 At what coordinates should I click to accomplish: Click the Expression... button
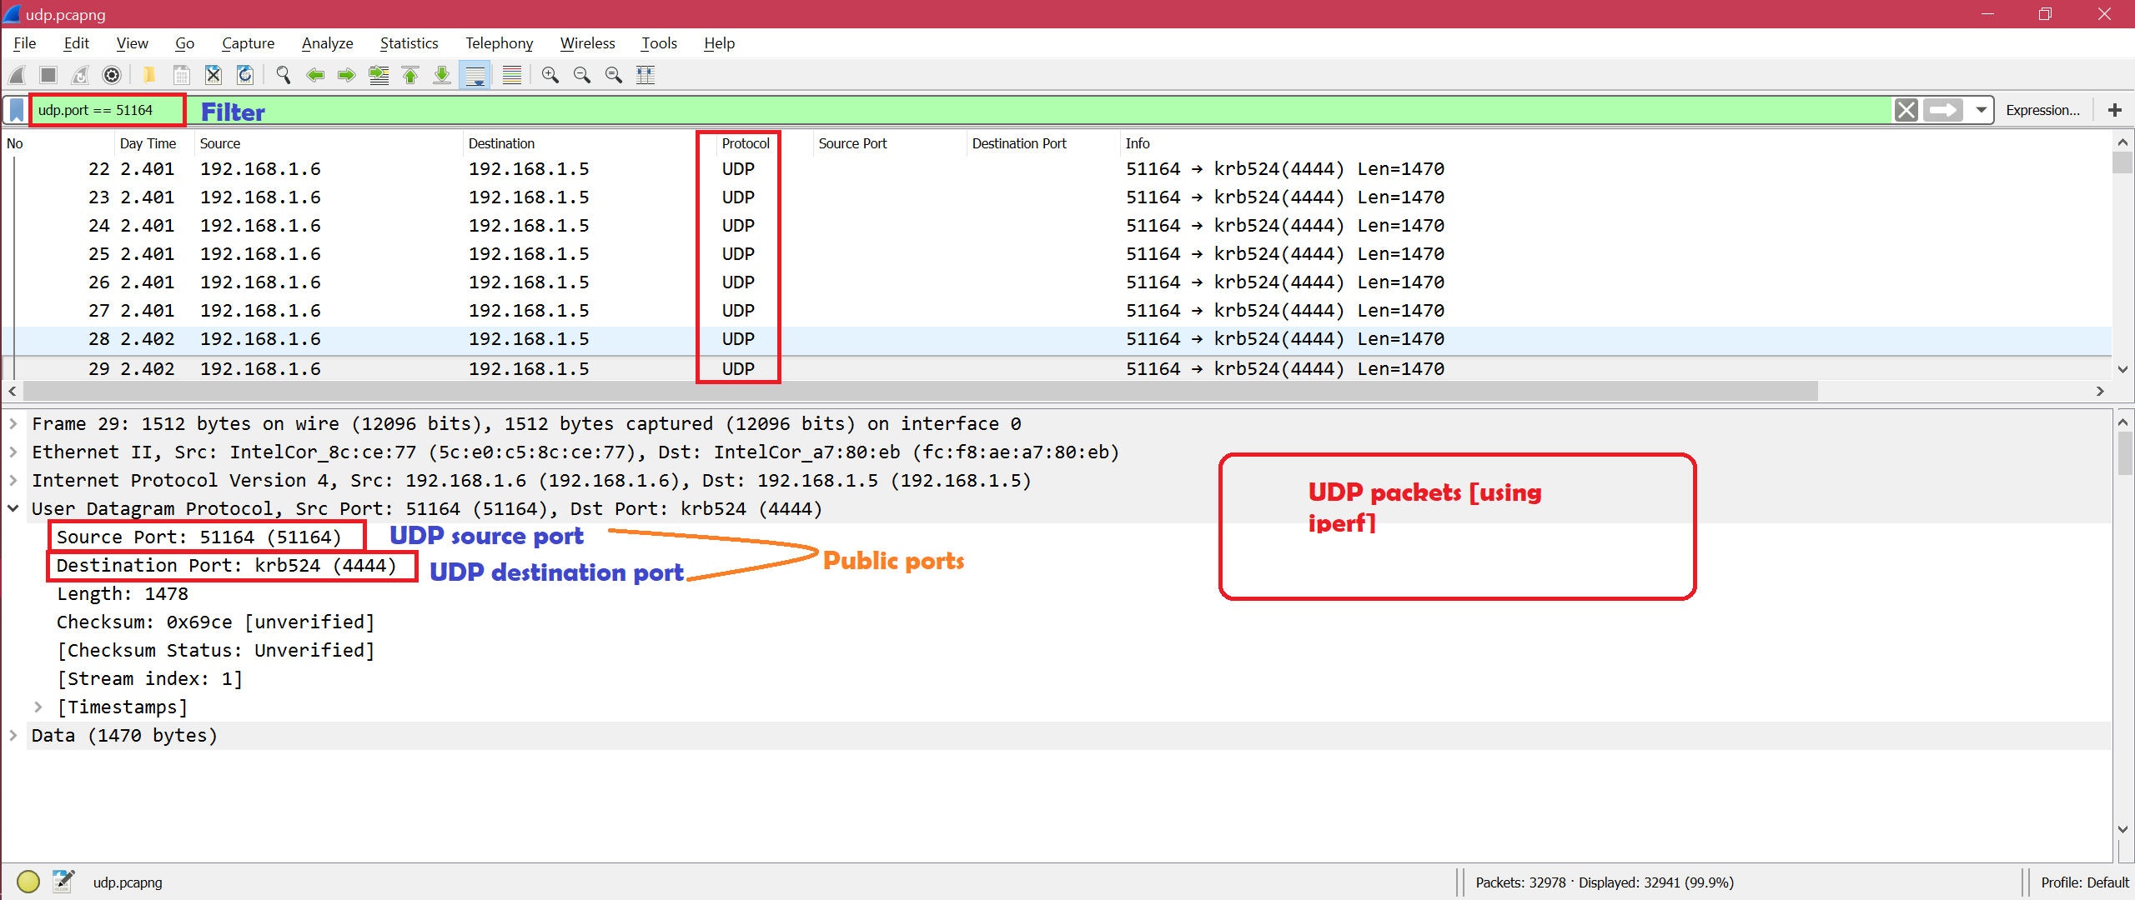[2042, 110]
